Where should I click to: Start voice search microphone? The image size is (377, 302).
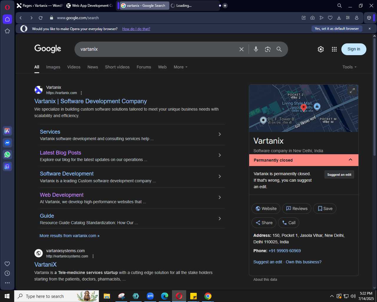point(256,49)
